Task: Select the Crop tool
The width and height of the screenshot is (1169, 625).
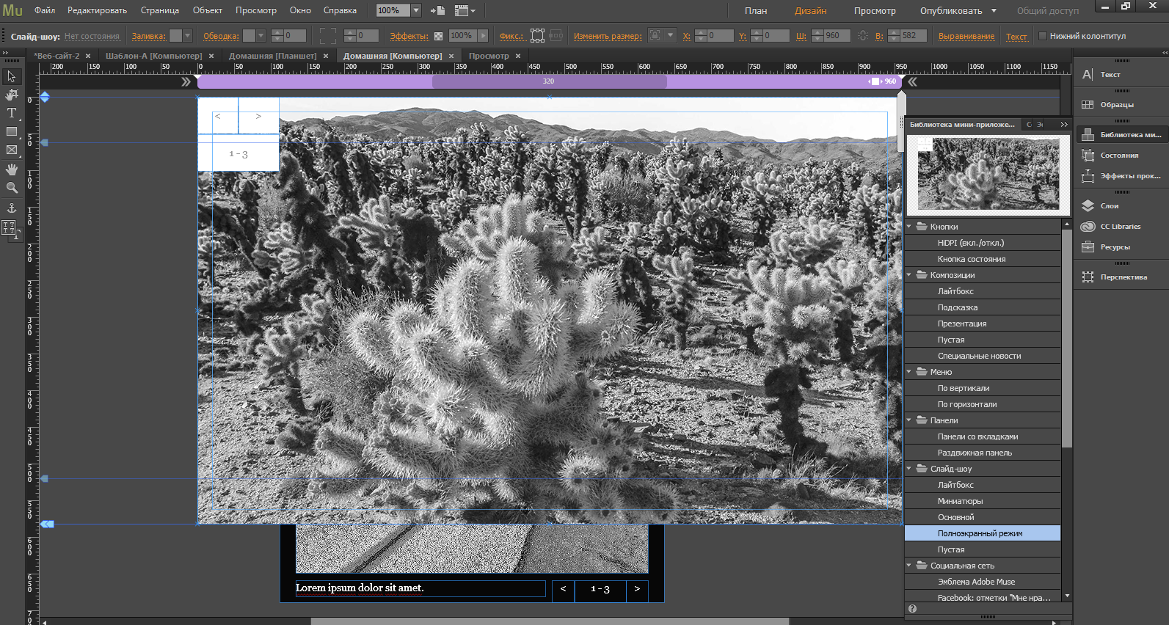Action: pos(11,95)
